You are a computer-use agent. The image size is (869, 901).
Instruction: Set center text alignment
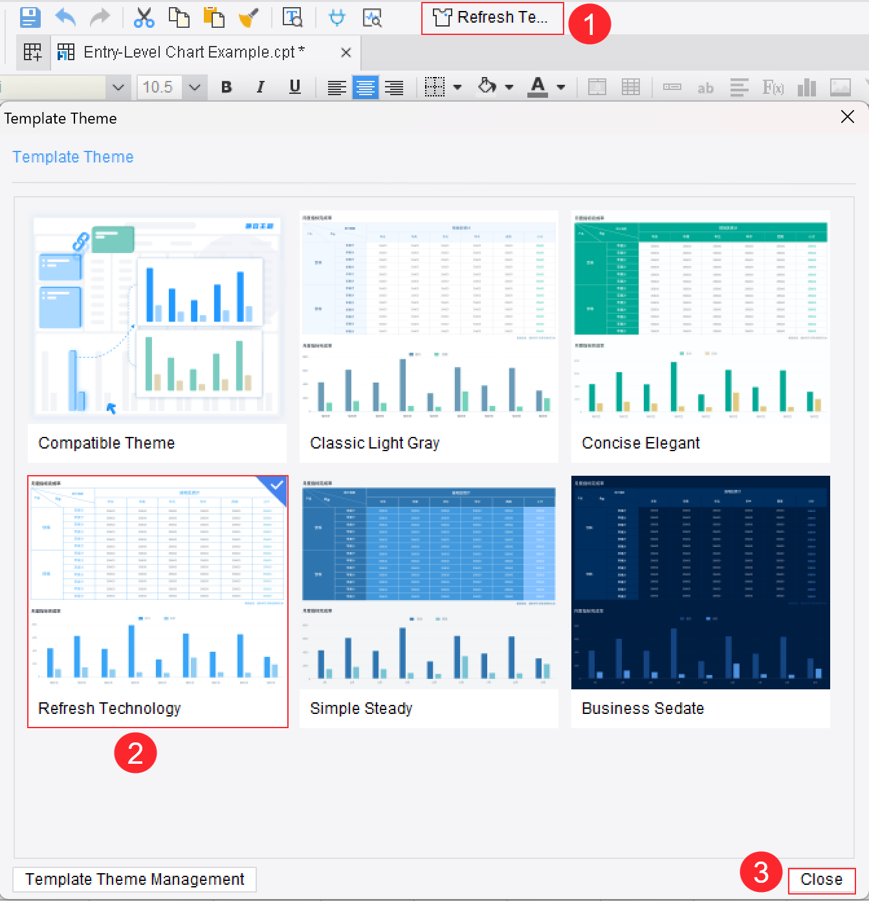pos(365,87)
